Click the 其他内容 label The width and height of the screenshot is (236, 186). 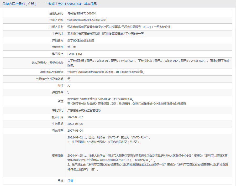pos(58,92)
